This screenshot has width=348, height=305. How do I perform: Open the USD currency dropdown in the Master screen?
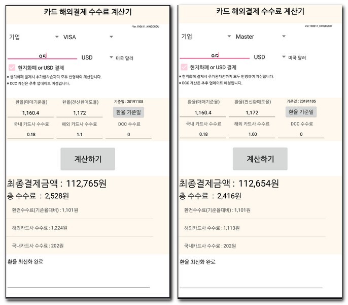click(x=270, y=57)
